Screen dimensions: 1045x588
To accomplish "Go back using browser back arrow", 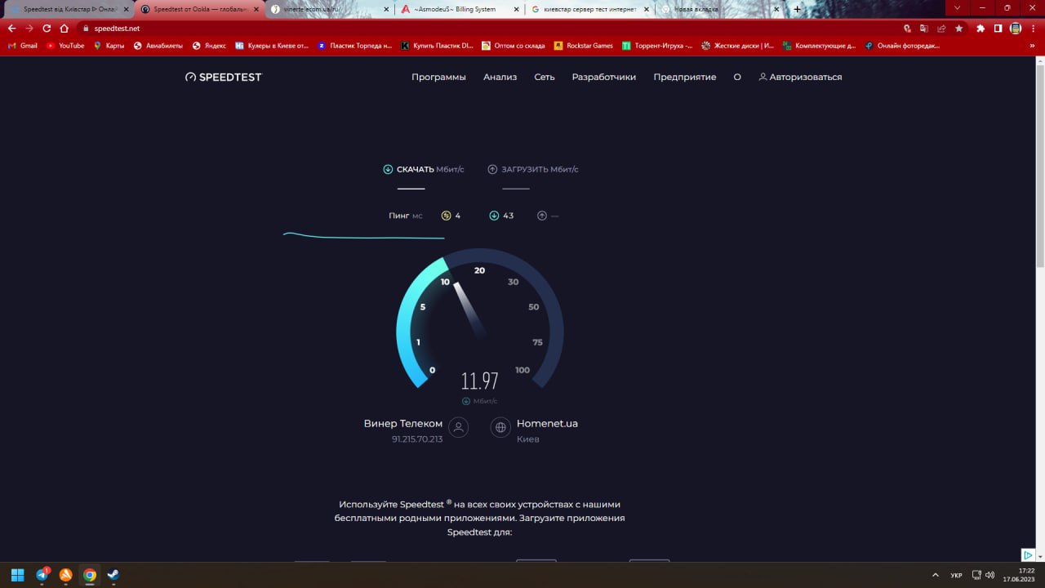I will [x=11, y=28].
